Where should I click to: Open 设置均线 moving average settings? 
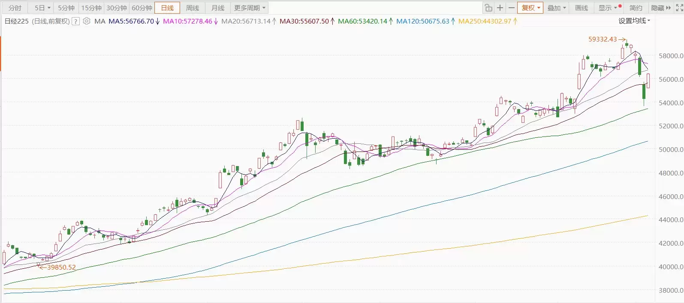coord(634,21)
